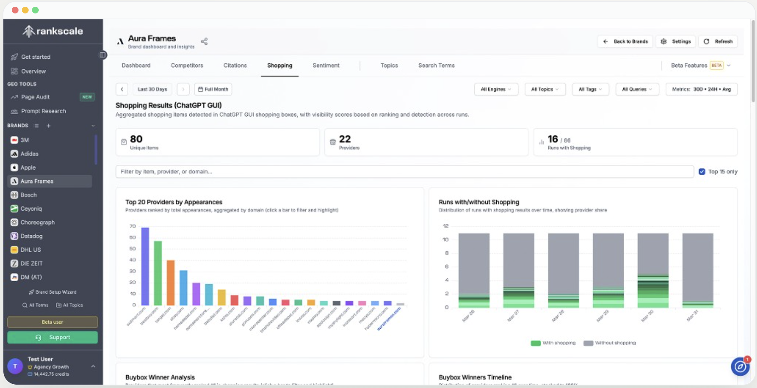Select the Adidas brand logo

pos(14,154)
